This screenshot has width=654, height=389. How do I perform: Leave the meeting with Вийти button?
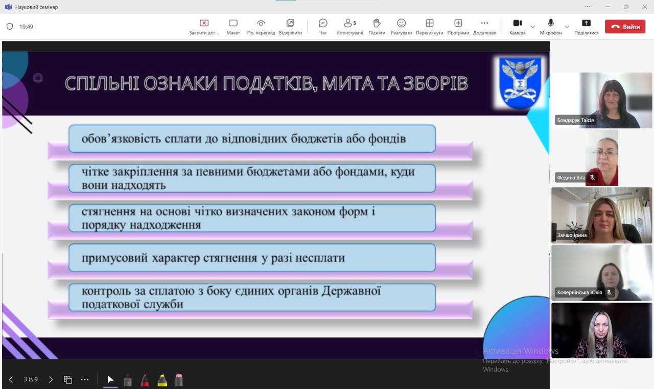click(625, 27)
